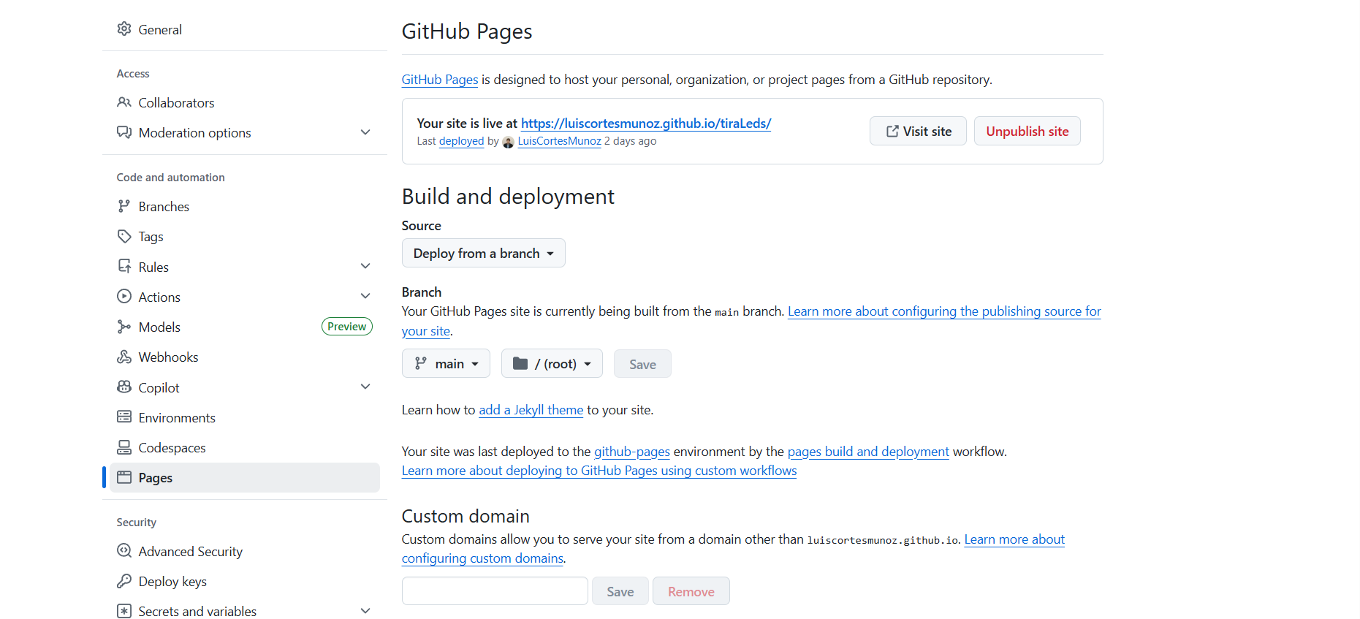Click pages build and deployment workflow link
Screen dimensions: 1360x619
pos(868,452)
